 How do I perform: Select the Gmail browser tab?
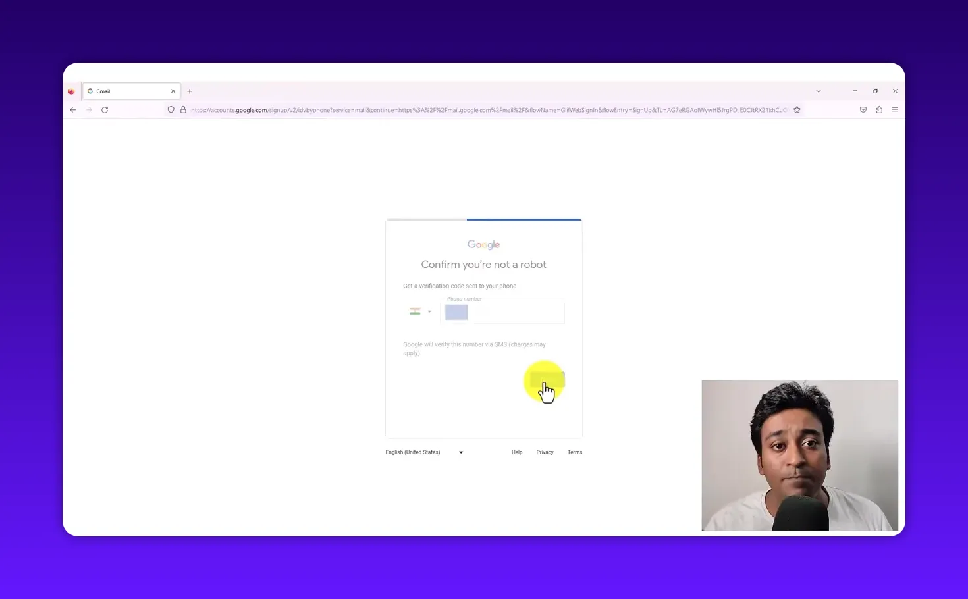[122, 91]
